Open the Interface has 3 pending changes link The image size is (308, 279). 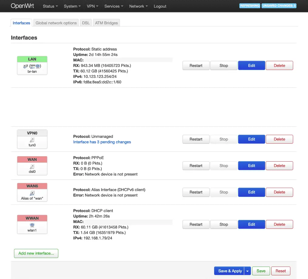pos(102,142)
